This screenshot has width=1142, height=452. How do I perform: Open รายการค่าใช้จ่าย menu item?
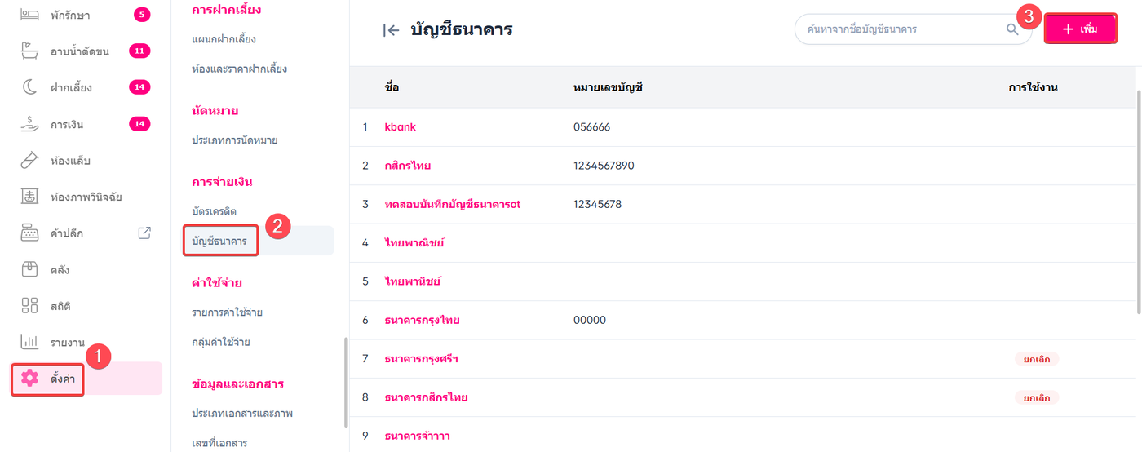click(227, 312)
